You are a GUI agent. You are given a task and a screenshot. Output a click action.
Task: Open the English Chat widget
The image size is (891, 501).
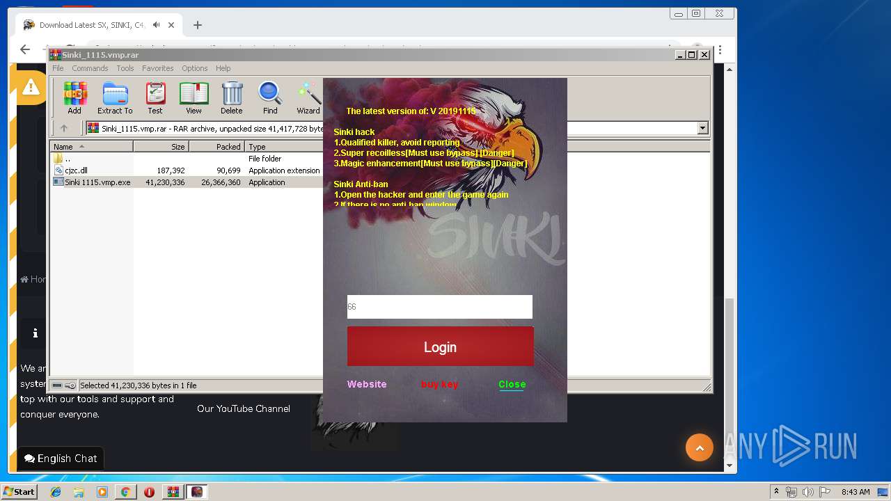(x=61, y=459)
